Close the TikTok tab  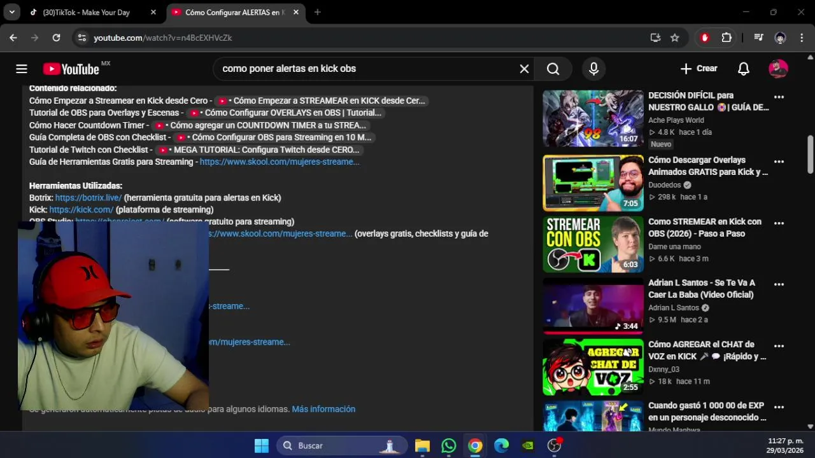click(153, 12)
